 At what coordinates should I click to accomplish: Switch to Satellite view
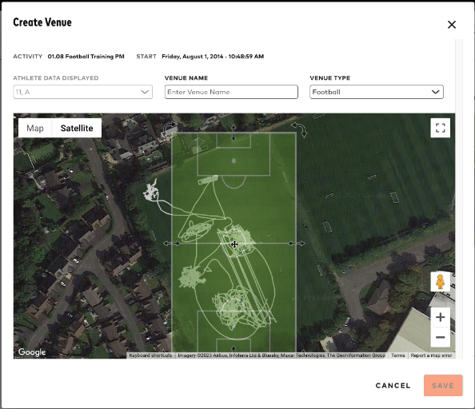pos(77,129)
